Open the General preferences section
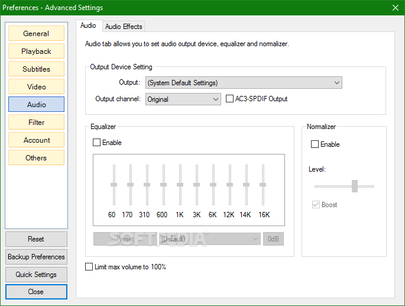The width and height of the screenshot is (405, 306). pos(36,33)
